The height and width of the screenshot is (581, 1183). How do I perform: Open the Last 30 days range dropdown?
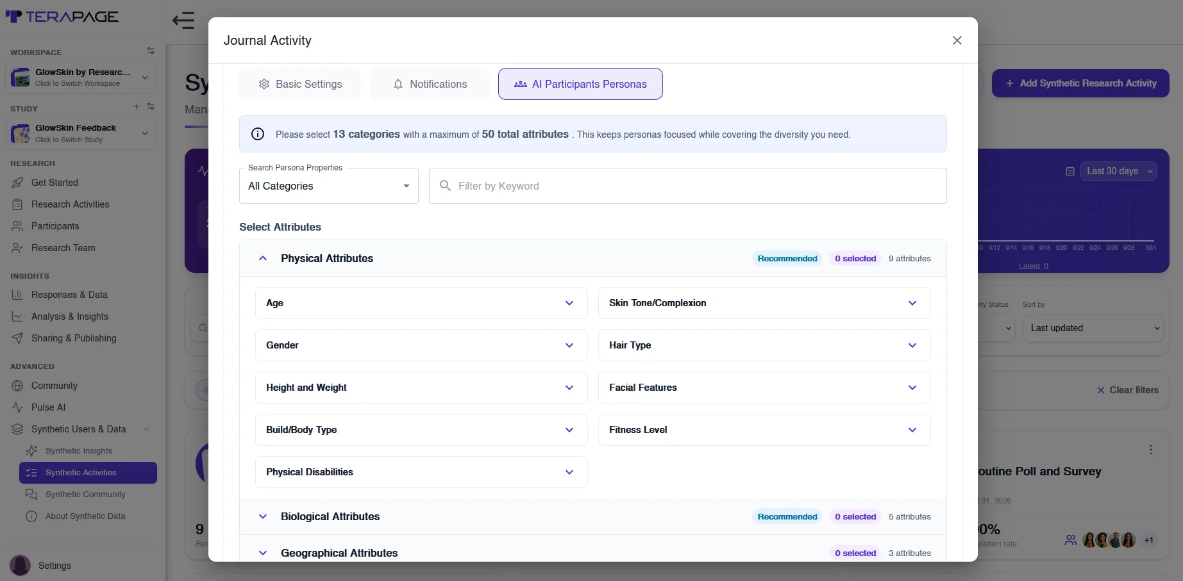pos(1118,171)
